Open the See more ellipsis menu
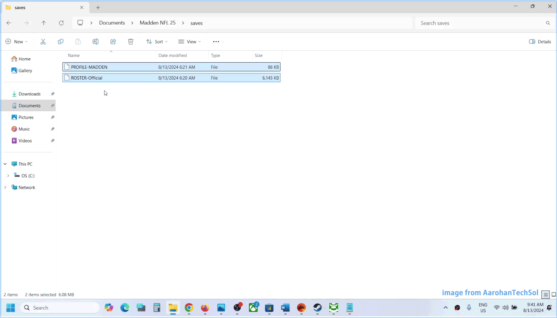The image size is (557, 318). point(216,42)
